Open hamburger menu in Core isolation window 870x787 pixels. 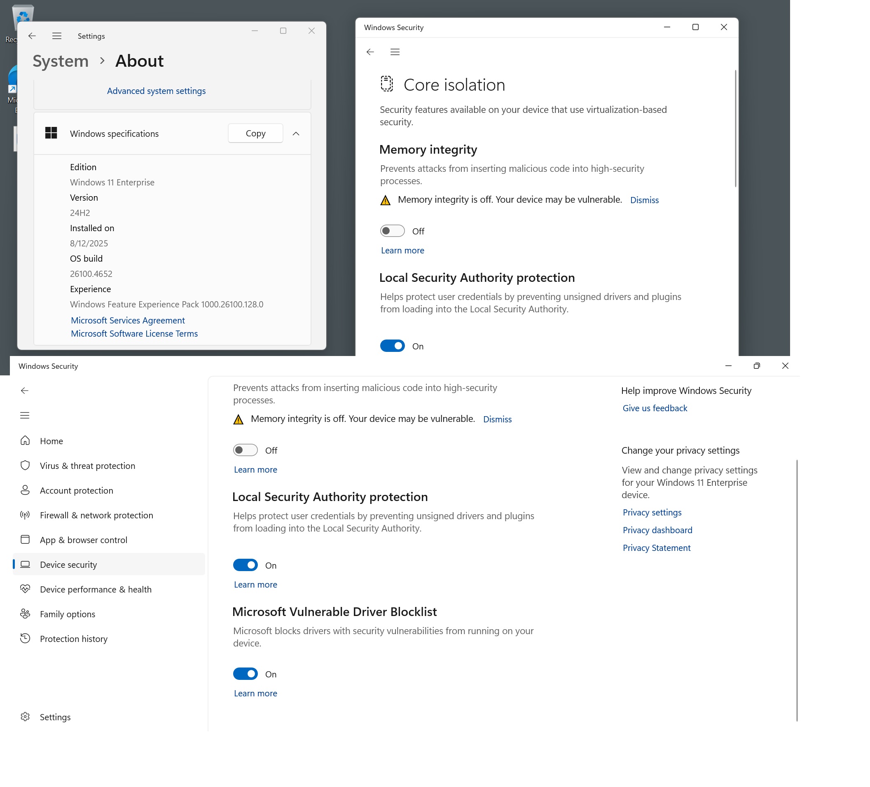[395, 52]
